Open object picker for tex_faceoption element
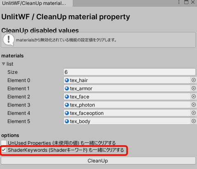This screenshot has width=197, height=169. click(x=193, y=113)
